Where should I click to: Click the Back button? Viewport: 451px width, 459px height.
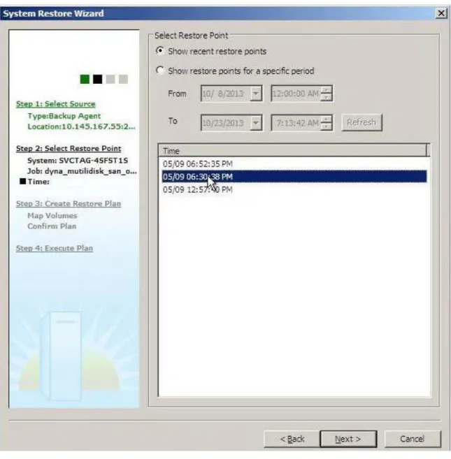coord(292,439)
